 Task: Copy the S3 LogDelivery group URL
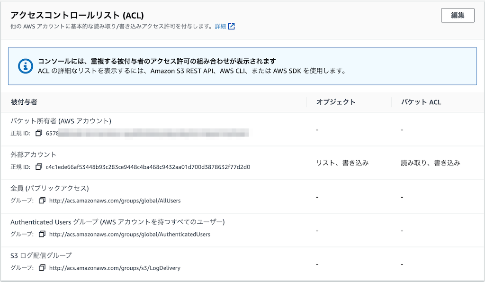click(x=42, y=268)
